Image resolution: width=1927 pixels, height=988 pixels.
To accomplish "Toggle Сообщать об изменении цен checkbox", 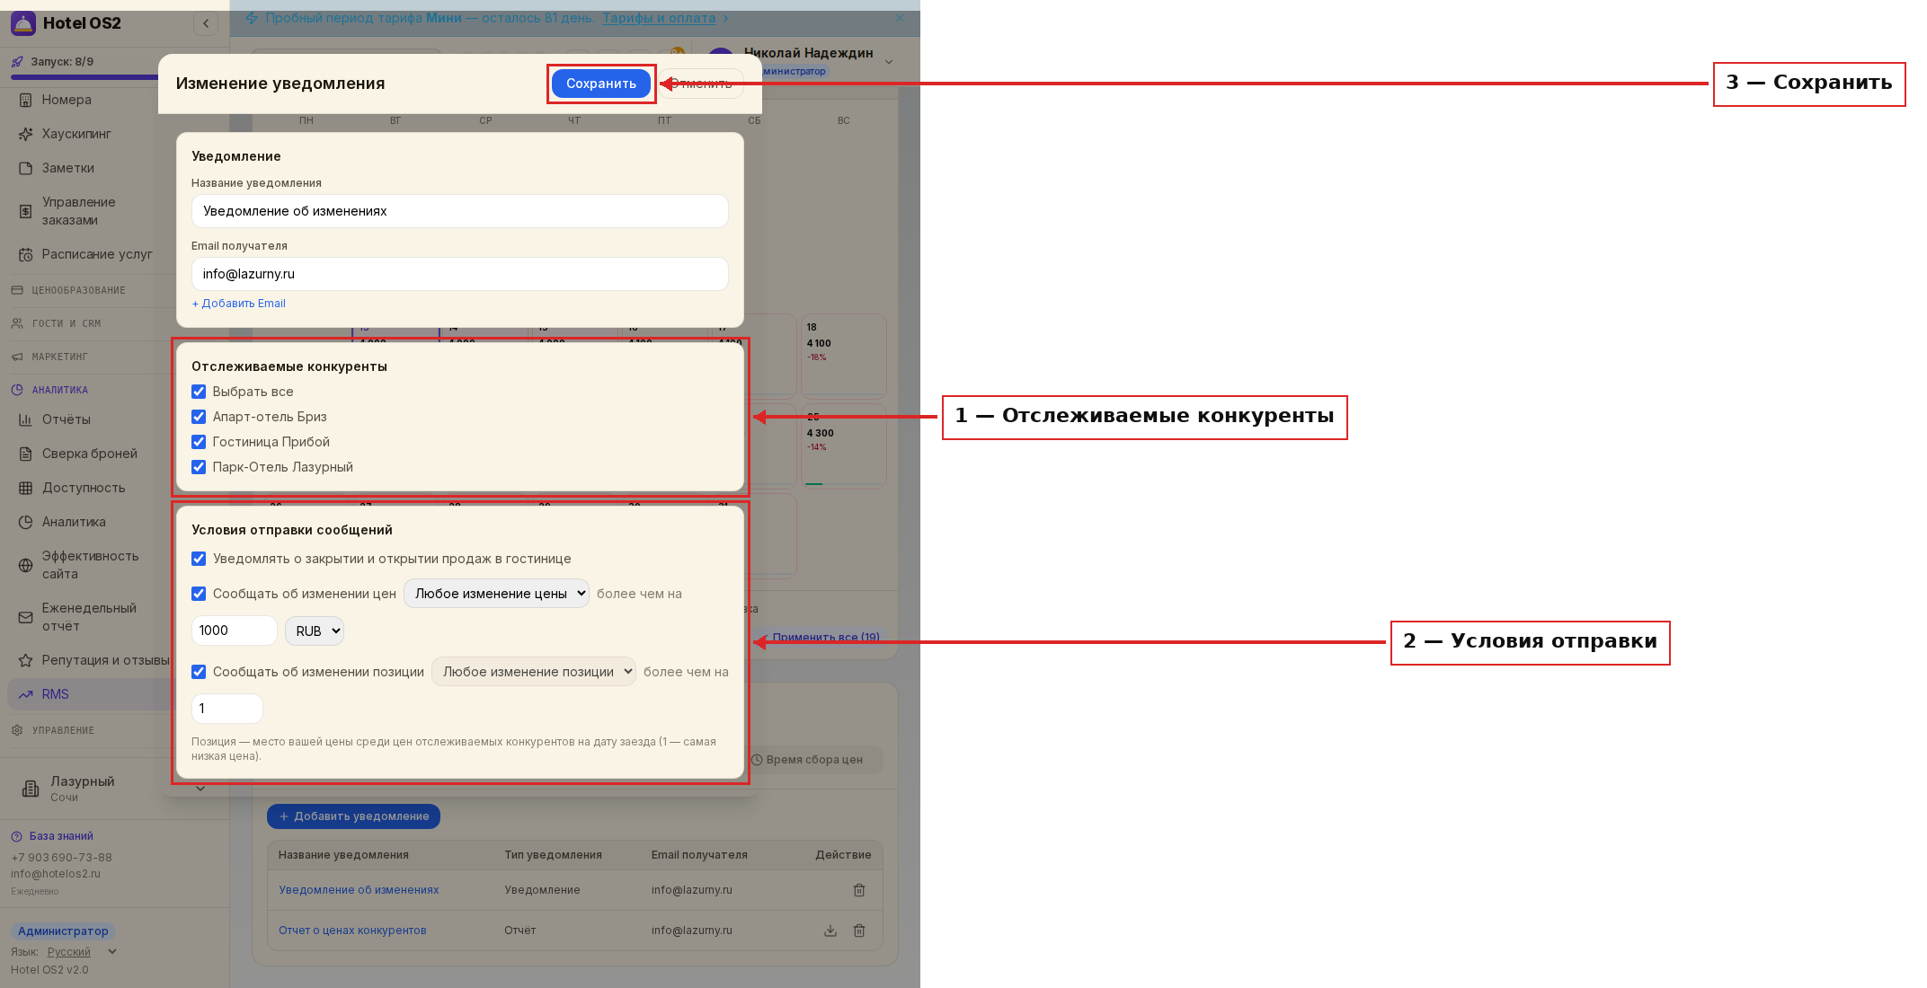I will tap(199, 594).
